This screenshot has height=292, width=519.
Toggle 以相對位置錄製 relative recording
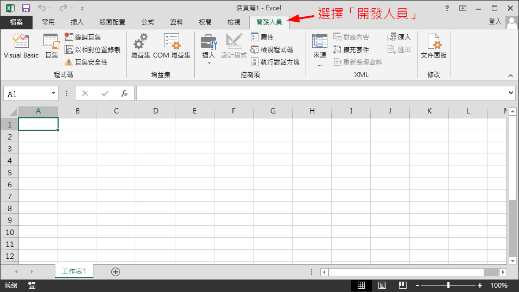point(92,49)
